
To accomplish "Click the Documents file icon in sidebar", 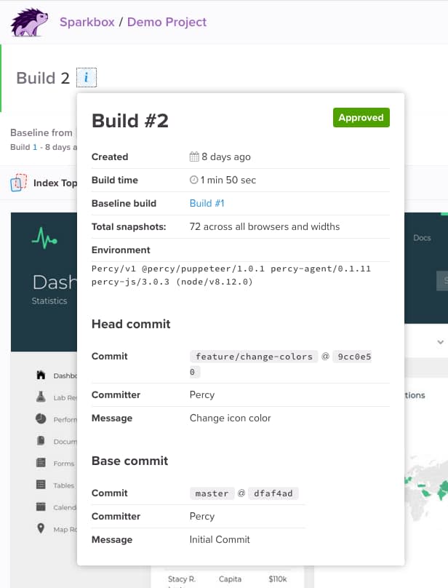I will click(41, 440).
